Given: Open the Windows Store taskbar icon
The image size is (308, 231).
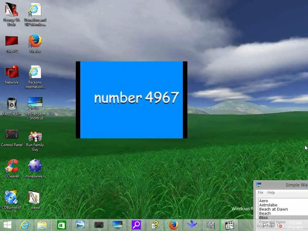Looking at the screenshot, I should [61, 225].
